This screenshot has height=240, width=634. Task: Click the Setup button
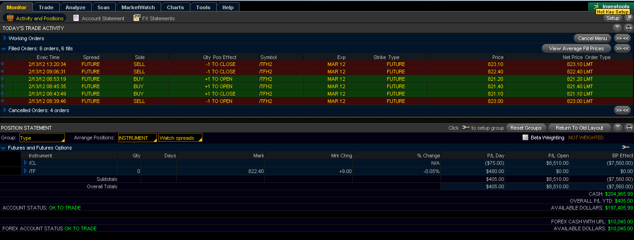(x=613, y=18)
